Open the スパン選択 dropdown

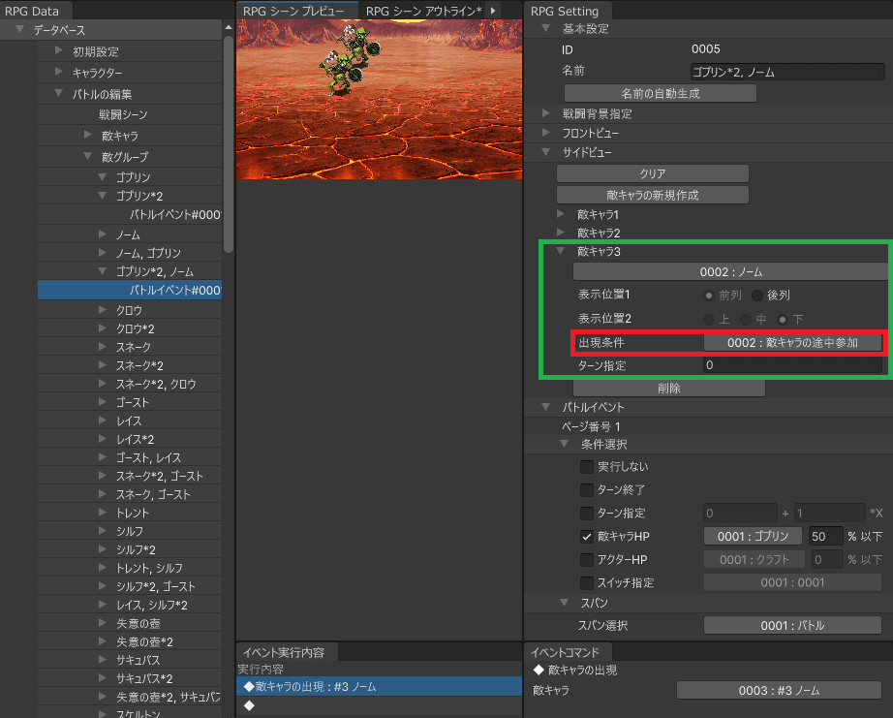(x=792, y=626)
